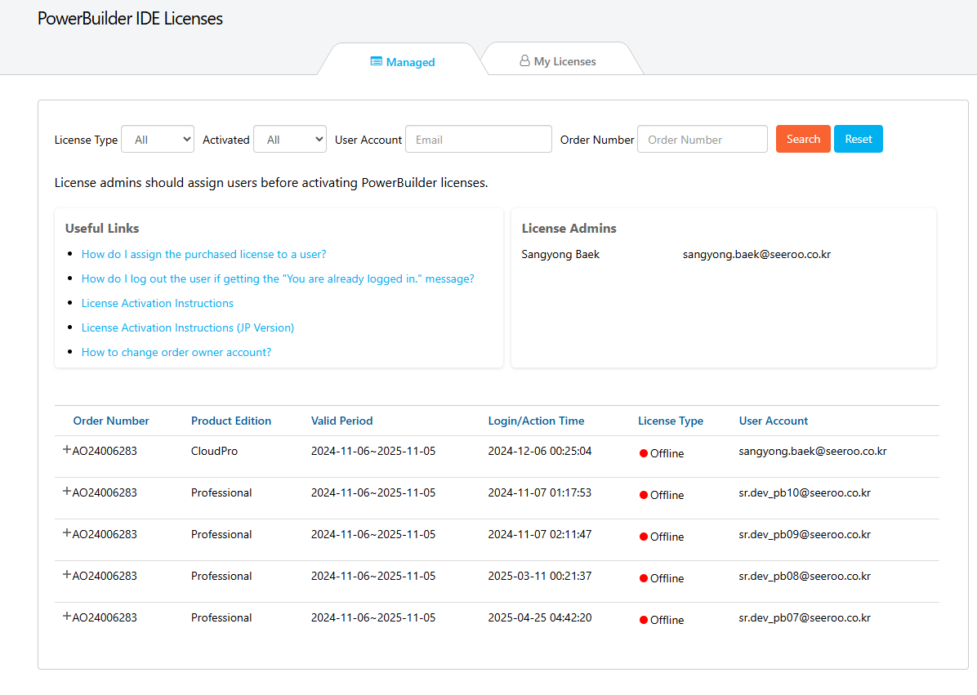Screen dimensions: 977x695
Task: Open the Activated filter dropdown
Action: coord(290,140)
